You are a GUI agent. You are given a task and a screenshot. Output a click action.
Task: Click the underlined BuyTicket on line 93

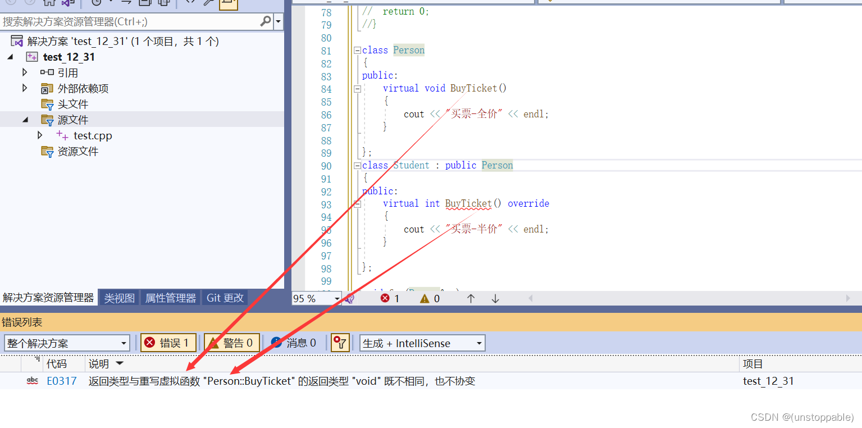click(468, 203)
